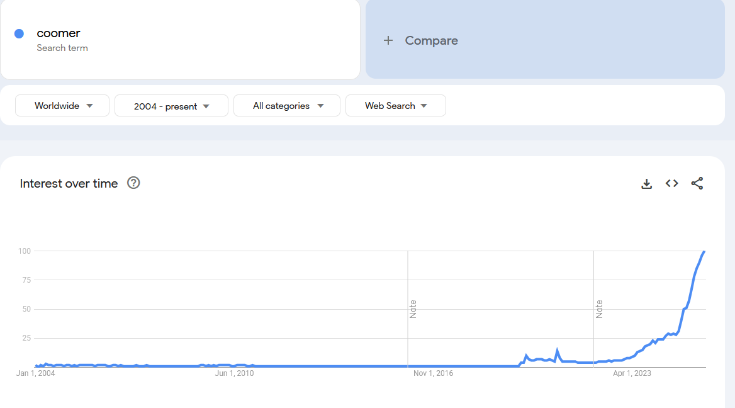
Task: Download the Interest over time data as CSV
Action: [x=646, y=183]
